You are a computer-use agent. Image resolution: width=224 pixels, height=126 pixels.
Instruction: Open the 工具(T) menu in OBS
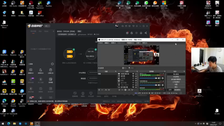(x=138, y=43)
